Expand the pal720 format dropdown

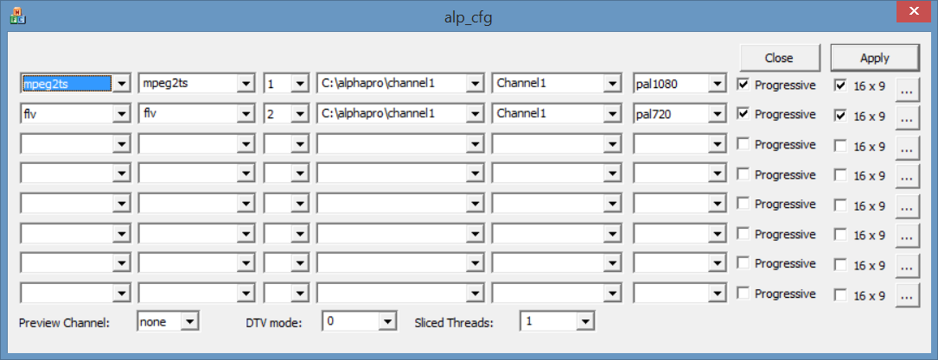click(717, 114)
